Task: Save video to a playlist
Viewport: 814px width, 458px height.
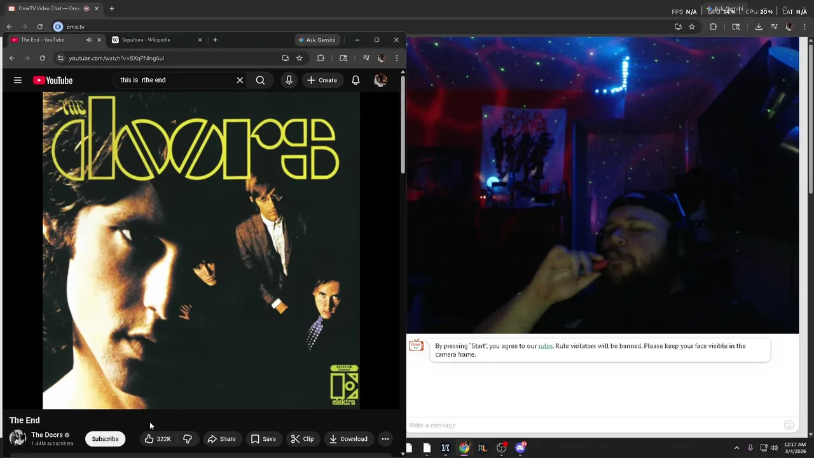Action: point(263,439)
